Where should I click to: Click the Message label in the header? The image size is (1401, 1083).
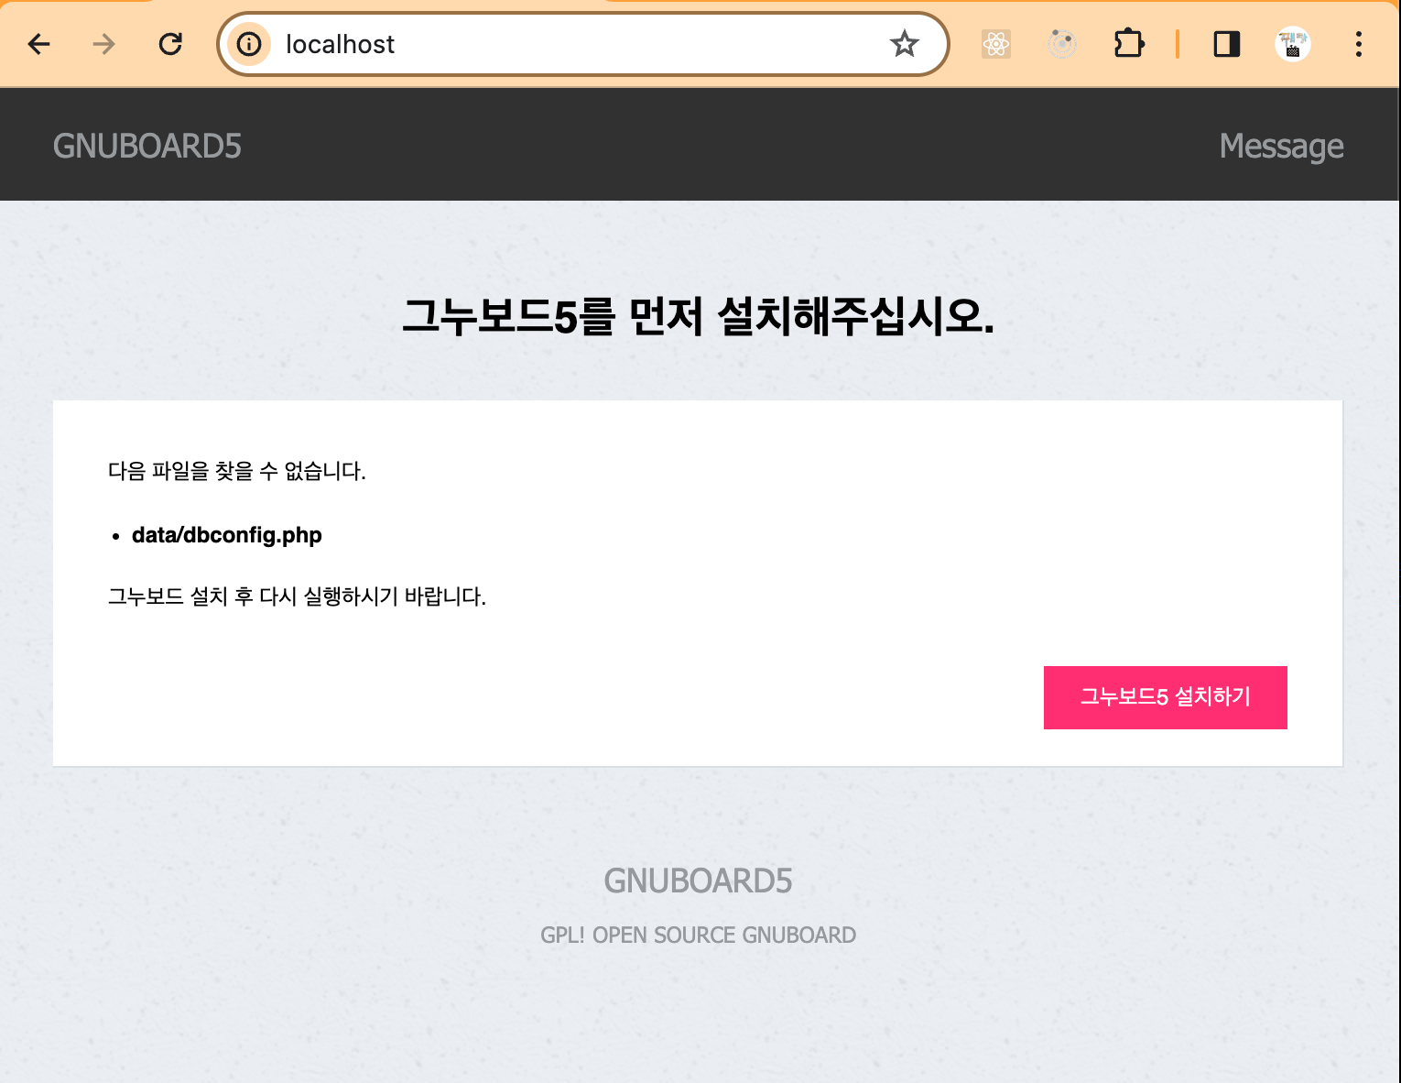pyautogui.click(x=1281, y=146)
